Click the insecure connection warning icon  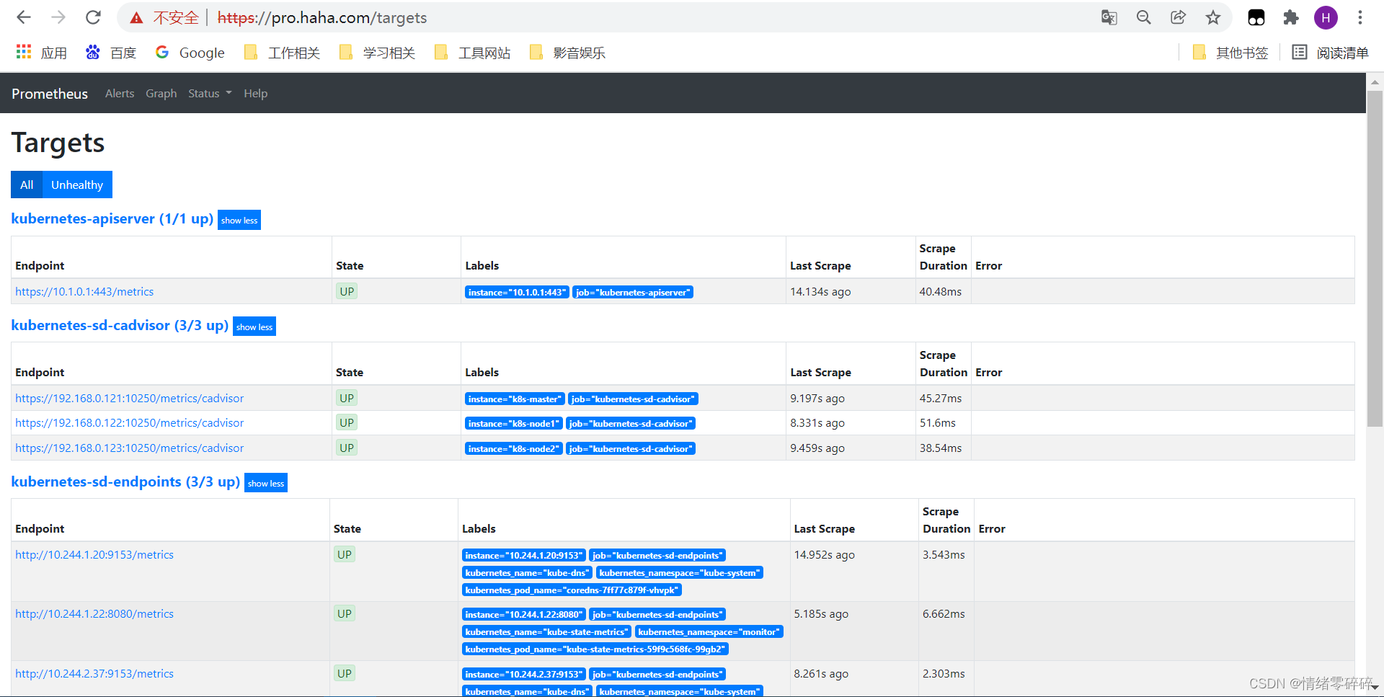tap(136, 18)
